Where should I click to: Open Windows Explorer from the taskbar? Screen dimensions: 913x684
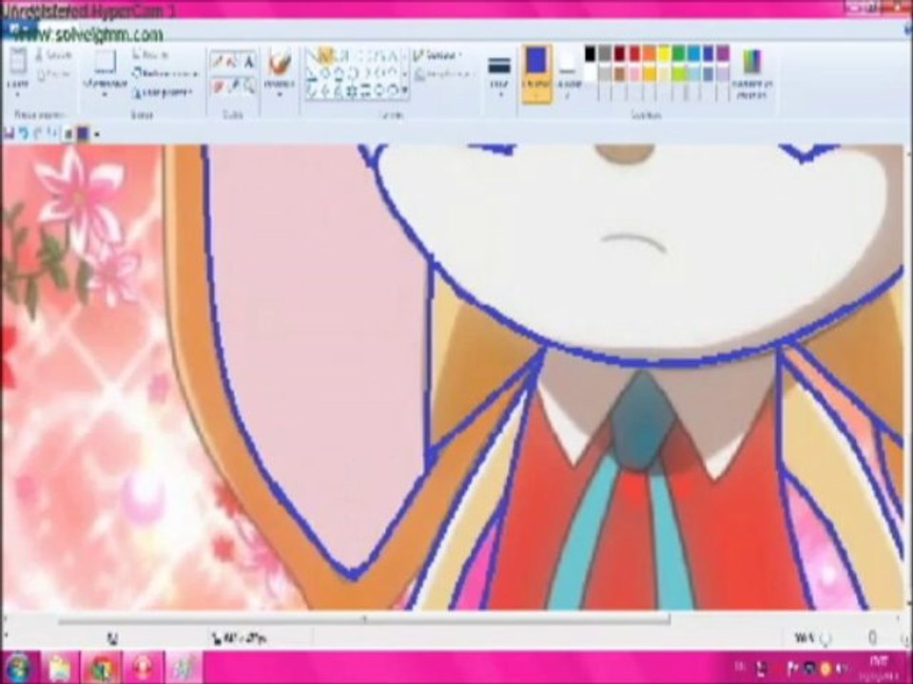(x=60, y=668)
